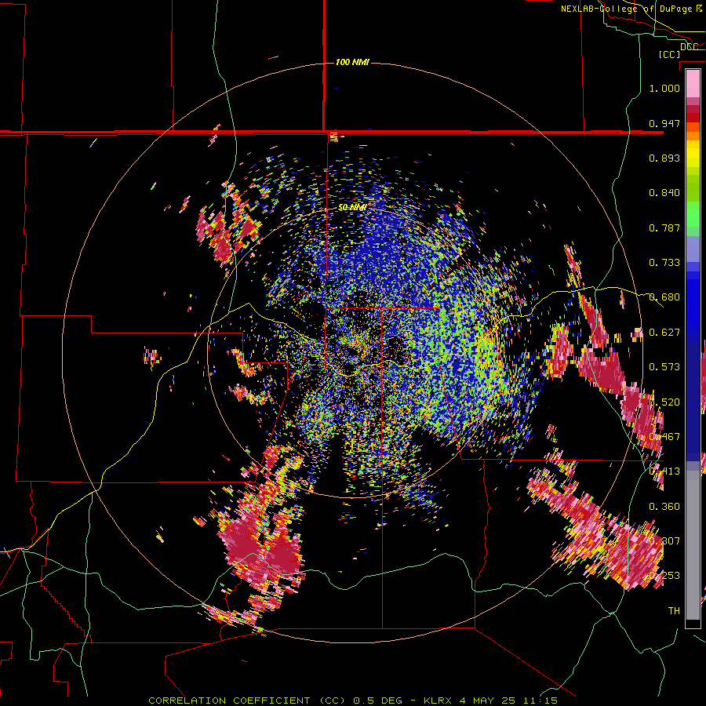Screen dimensions: 706x706
Task: Click the 1.000 legend value
Action: coord(664,88)
